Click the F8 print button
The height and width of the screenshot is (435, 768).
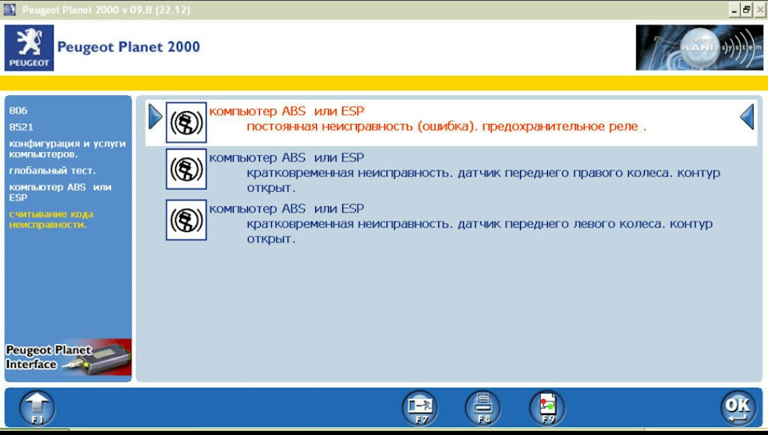click(483, 408)
